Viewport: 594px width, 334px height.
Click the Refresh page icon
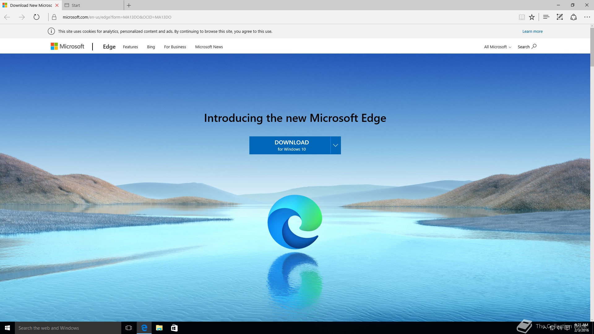coord(37,17)
